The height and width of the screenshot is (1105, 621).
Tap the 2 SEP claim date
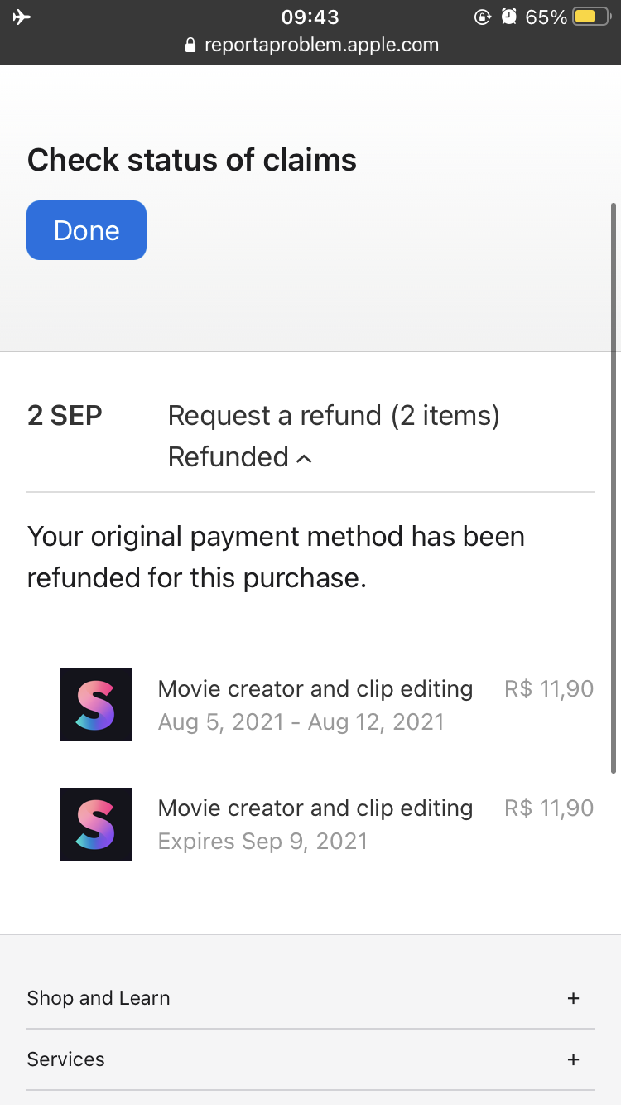click(65, 416)
